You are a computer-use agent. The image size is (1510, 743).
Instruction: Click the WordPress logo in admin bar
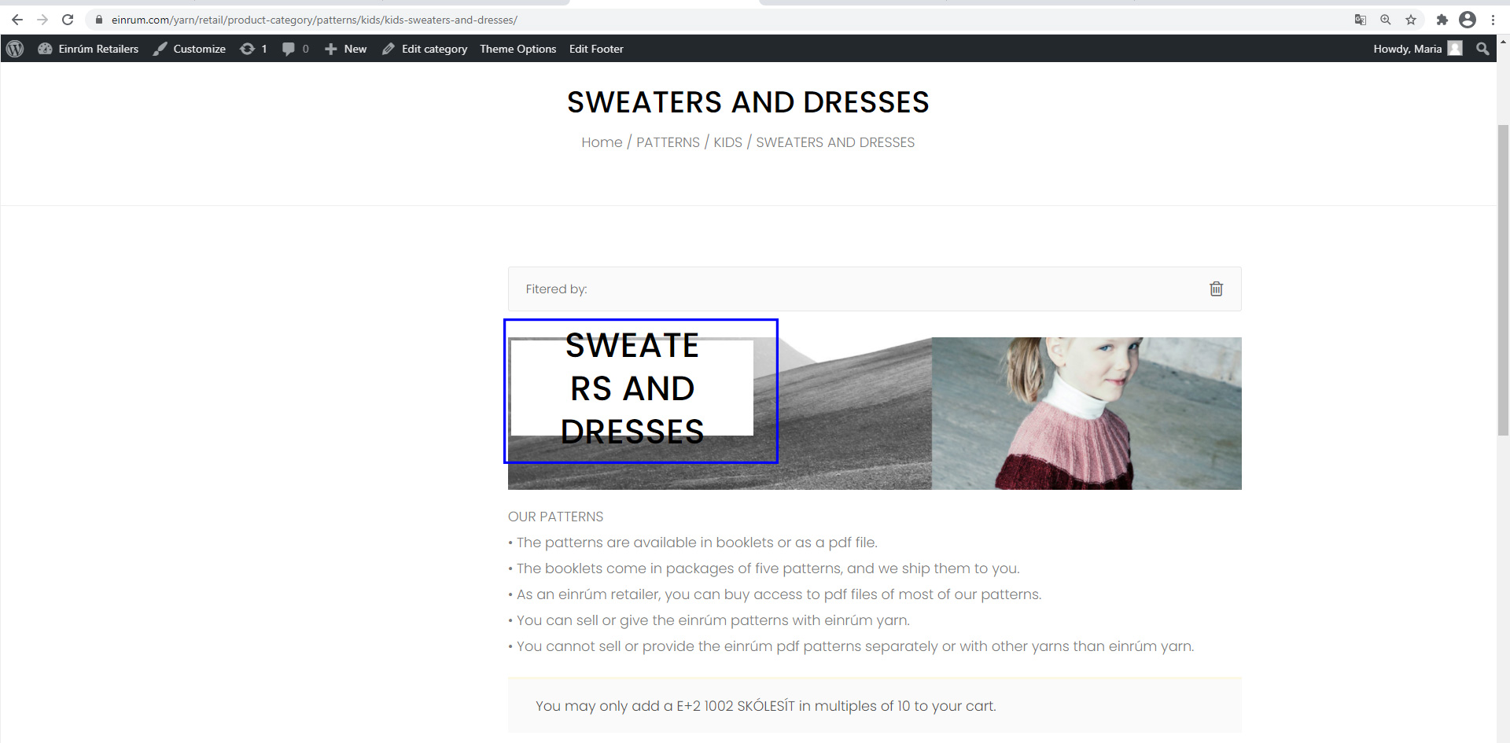tap(15, 49)
